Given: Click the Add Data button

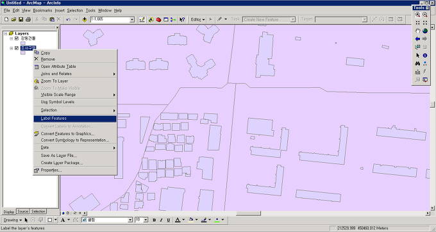Looking at the screenshot, I should pyautogui.click(x=85, y=19).
